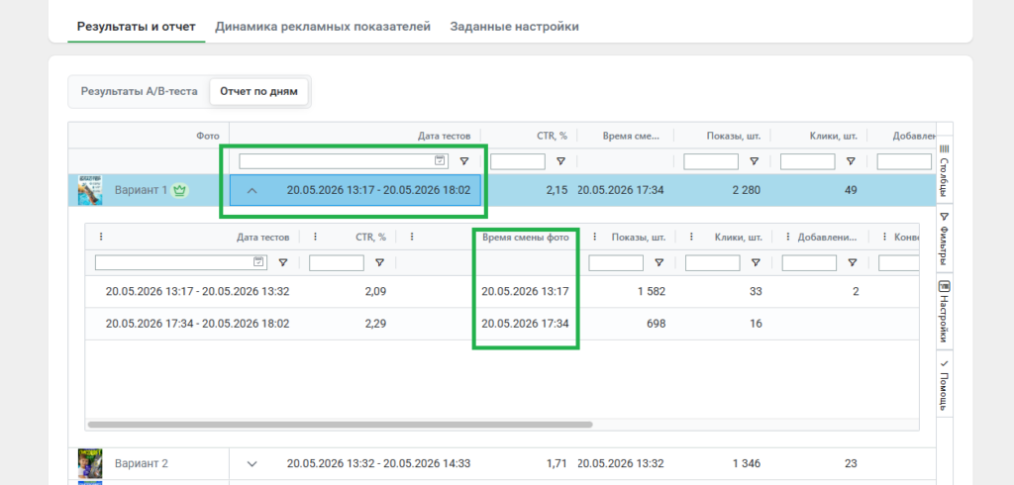Open column menu for nested CTR, %
The height and width of the screenshot is (485, 1014).
pyautogui.click(x=315, y=238)
